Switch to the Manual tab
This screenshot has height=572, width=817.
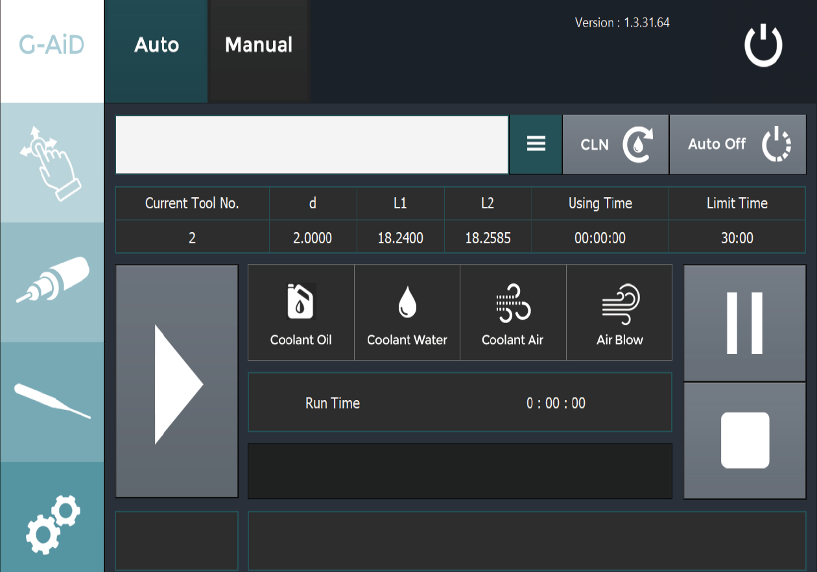coord(259,45)
